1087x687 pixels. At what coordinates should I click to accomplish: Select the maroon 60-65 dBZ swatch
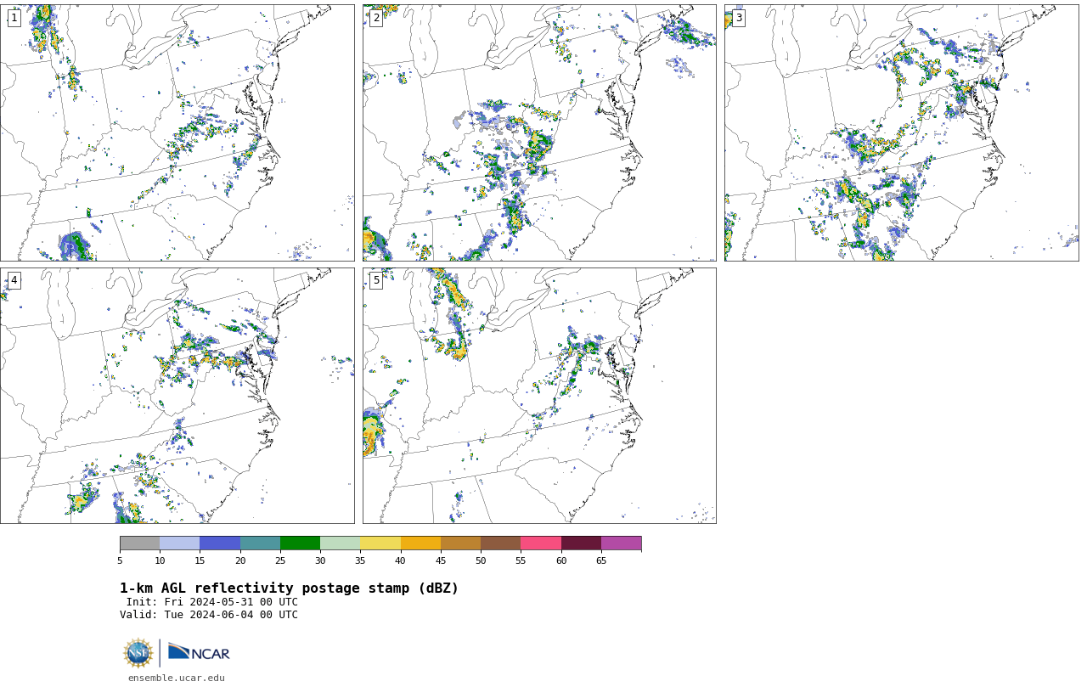(581, 543)
